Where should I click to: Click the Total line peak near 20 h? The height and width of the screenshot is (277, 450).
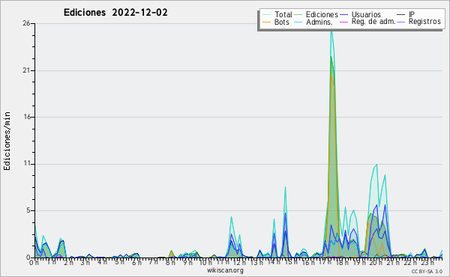click(376, 165)
